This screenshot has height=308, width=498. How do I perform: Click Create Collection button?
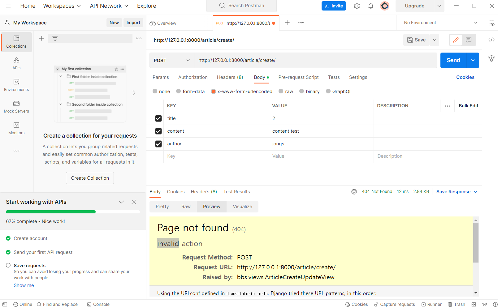[x=90, y=178]
